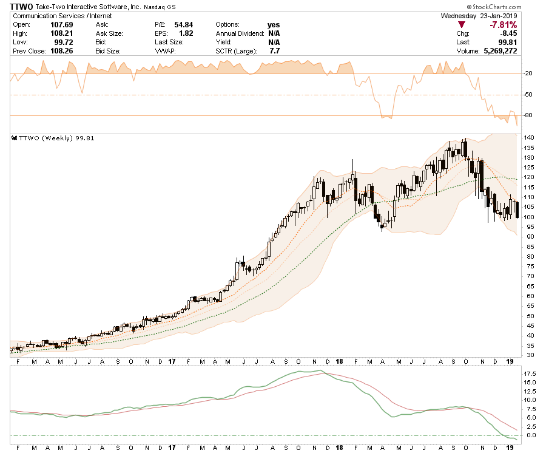Click the TTWO ticker symbol in the title

coord(21,7)
